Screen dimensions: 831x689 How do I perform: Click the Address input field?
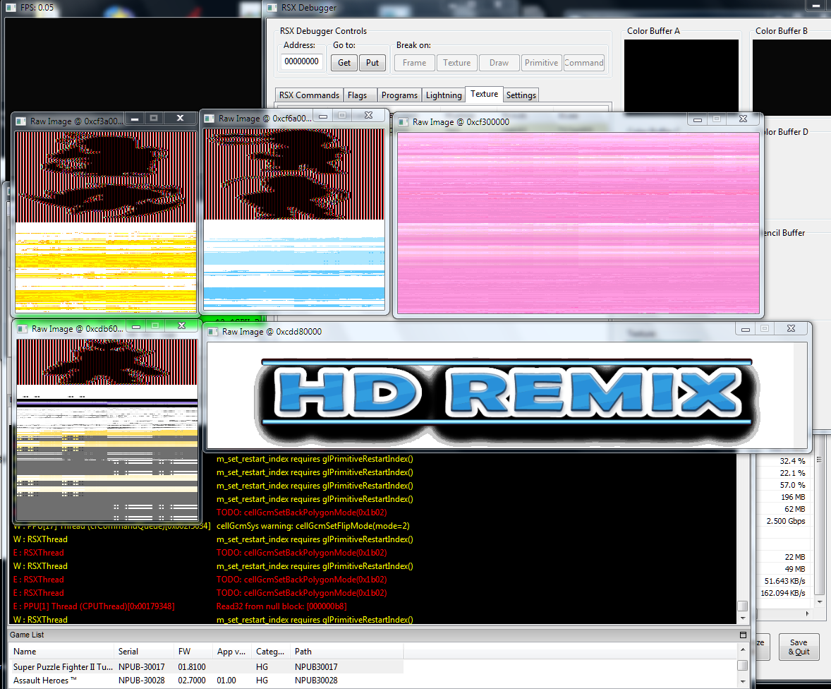[x=302, y=62]
